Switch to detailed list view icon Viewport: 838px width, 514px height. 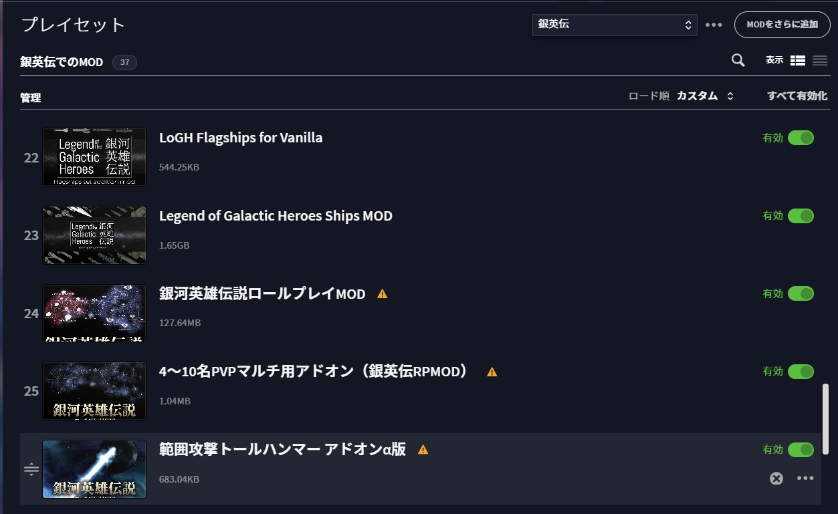pos(797,60)
